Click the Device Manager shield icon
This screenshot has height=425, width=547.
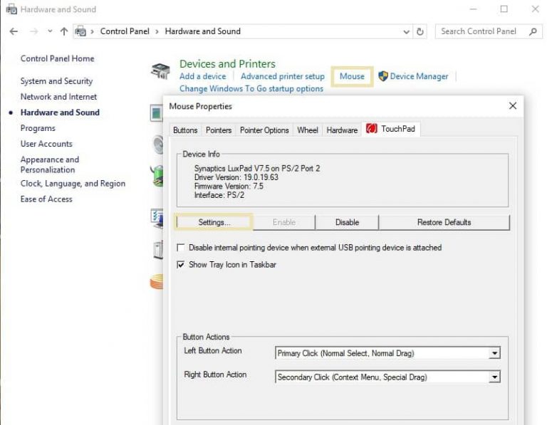[383, 76]
